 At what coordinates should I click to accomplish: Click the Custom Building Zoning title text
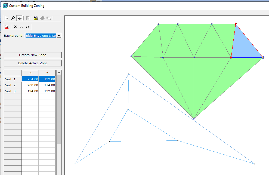(x=27, y=6)
